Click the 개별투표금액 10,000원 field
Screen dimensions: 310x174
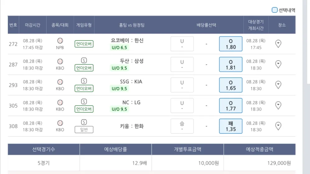pyautogui.click(x=187, y=163)
